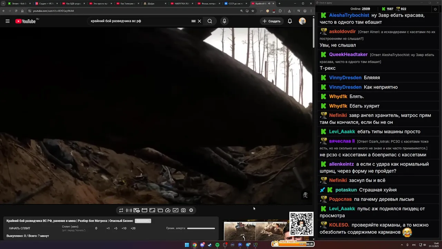The image size is (442, 249).
Task: Click the split minutes value field
Action: tap(96, 228)
